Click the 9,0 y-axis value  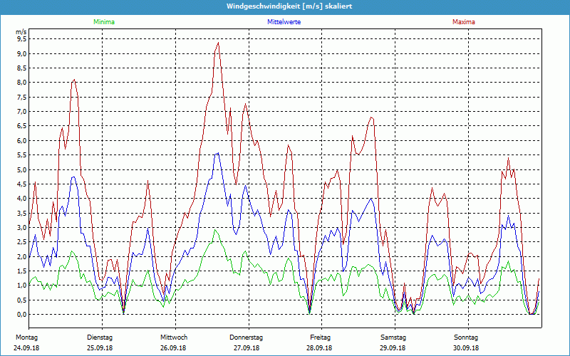click(22, 54)
